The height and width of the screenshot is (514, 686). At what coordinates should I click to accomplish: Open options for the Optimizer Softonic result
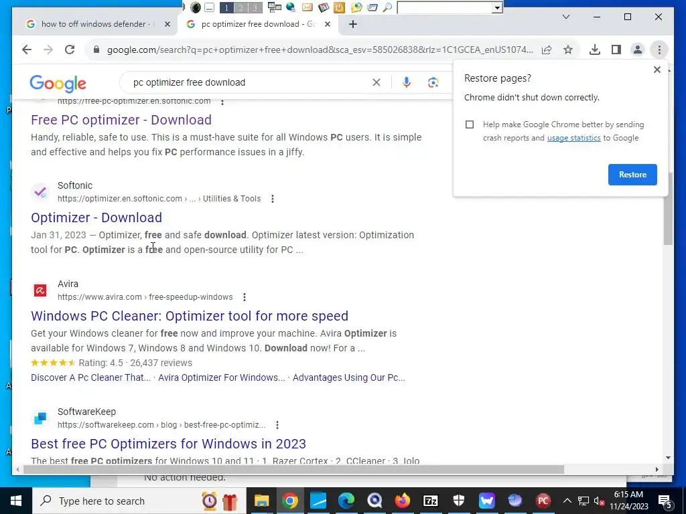[x=273, y=199]
